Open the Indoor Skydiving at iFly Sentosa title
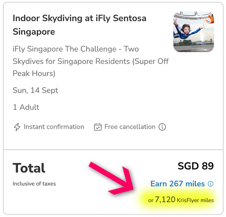Image resolution: width=226 pixels, height=217 pixels. coord(79,18)
